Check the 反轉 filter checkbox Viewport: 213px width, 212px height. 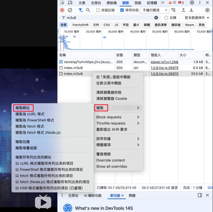pos(166,18)
